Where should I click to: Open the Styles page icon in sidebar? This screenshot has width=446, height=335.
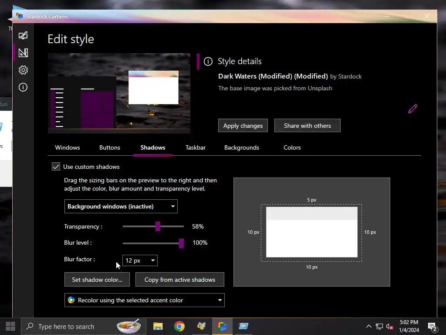pos(23,35)
